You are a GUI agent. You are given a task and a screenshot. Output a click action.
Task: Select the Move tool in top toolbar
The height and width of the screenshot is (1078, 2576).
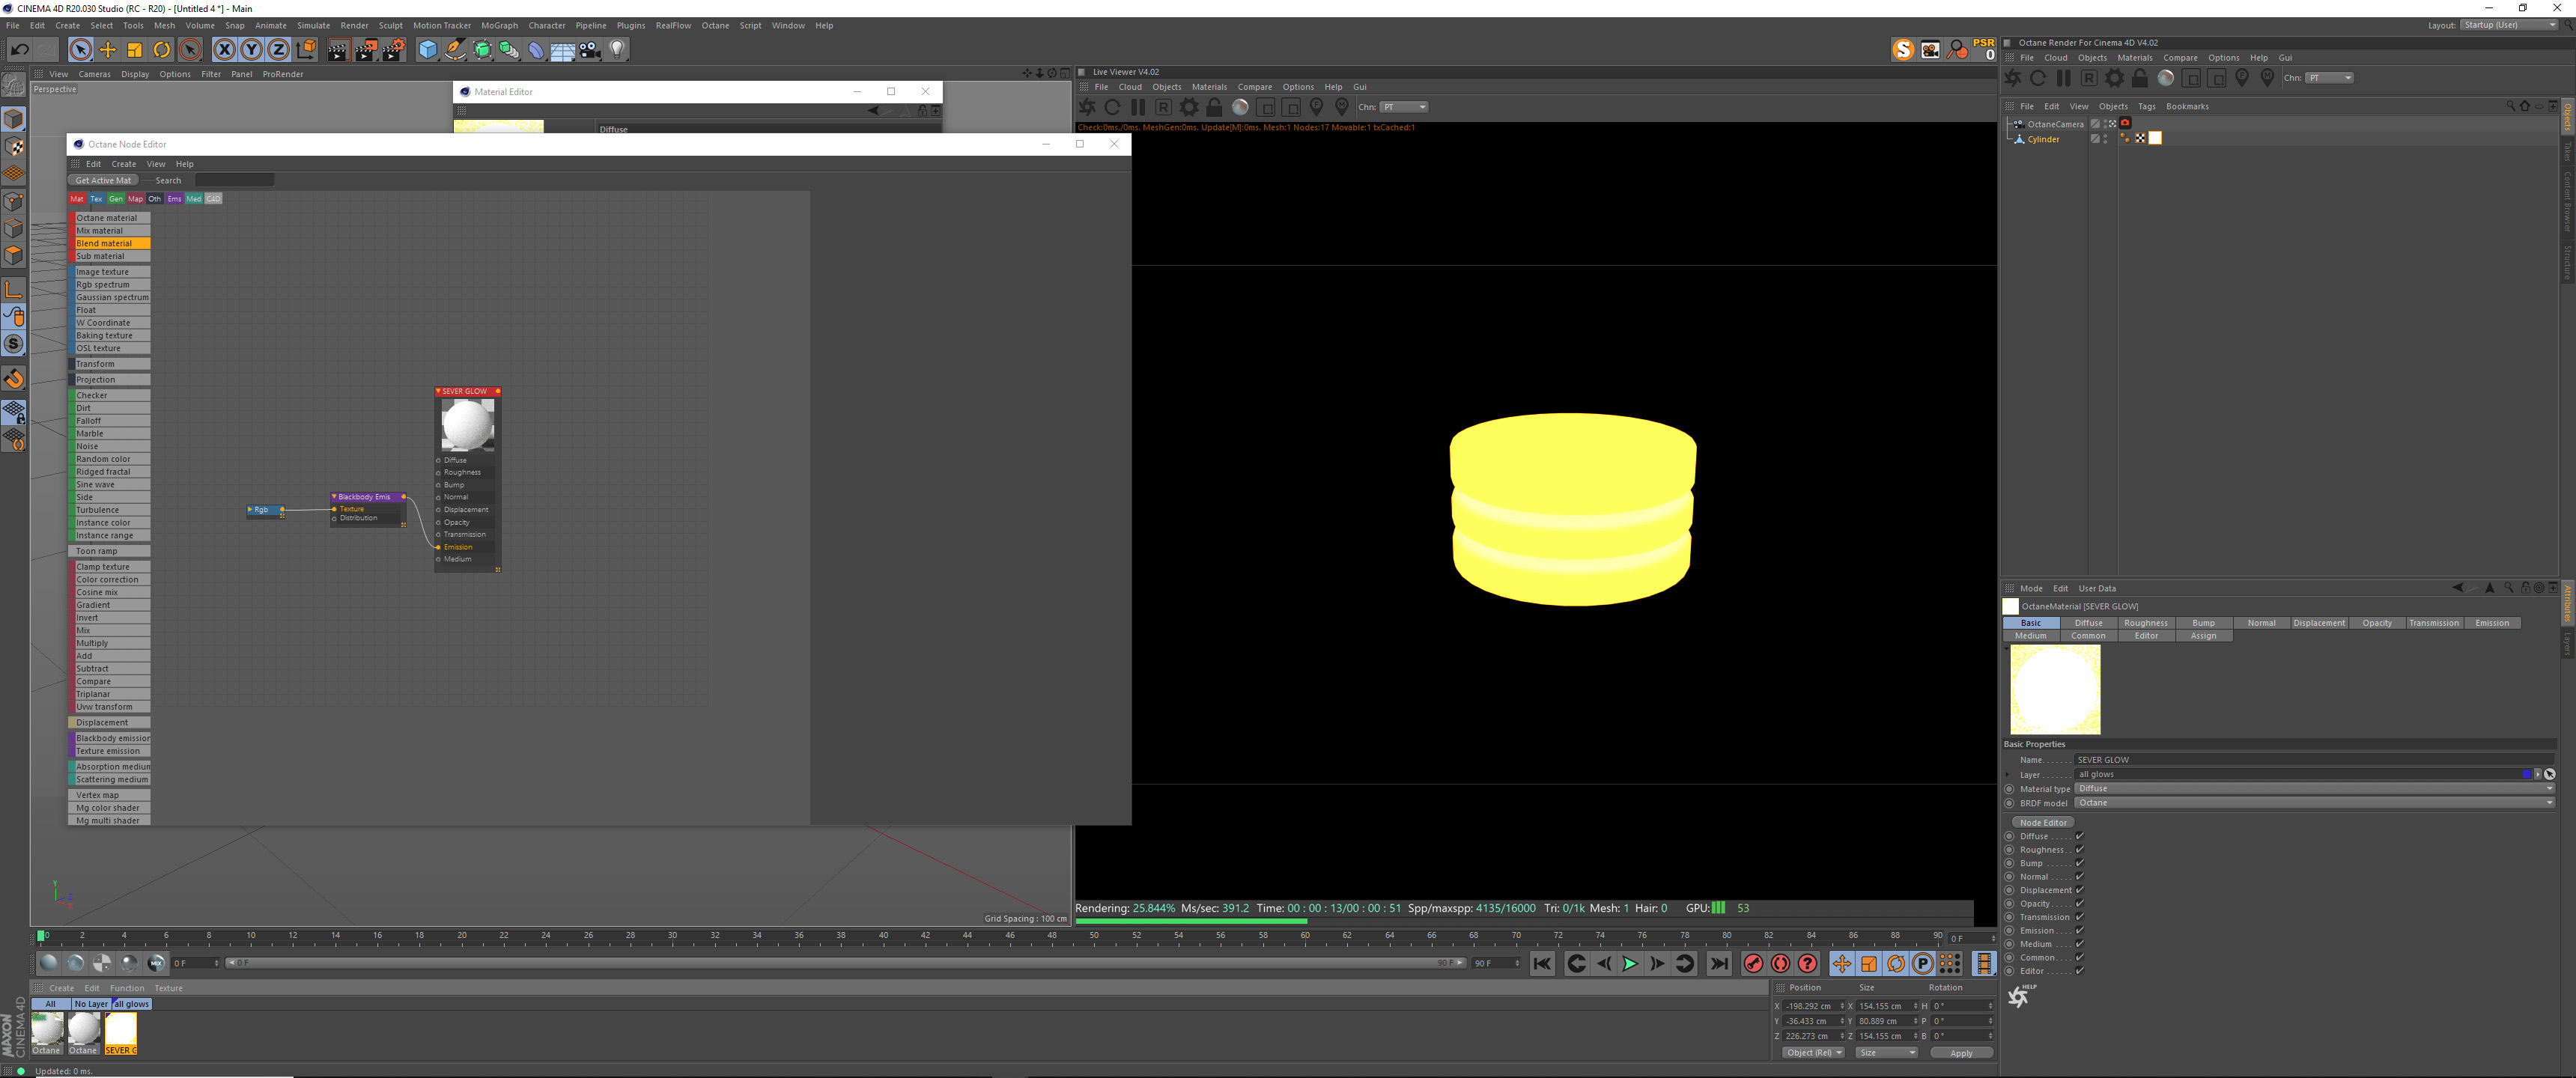(x=107, y=49)
